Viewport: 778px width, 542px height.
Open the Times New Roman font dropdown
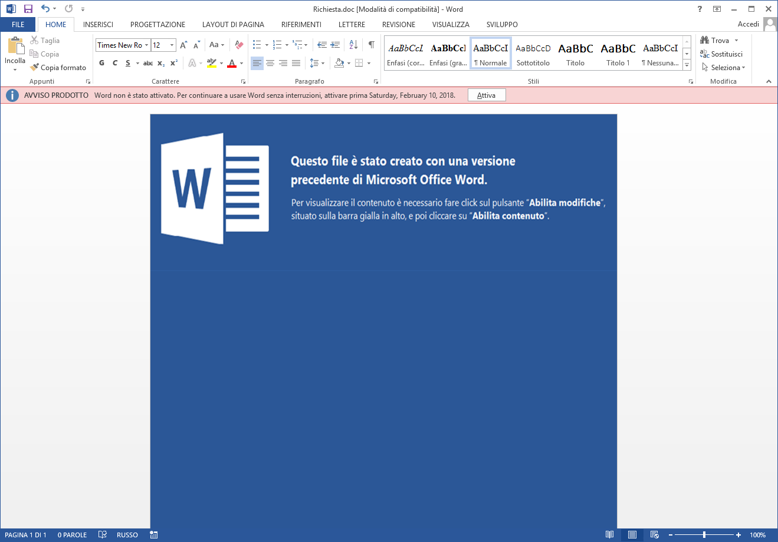(146, 45)
